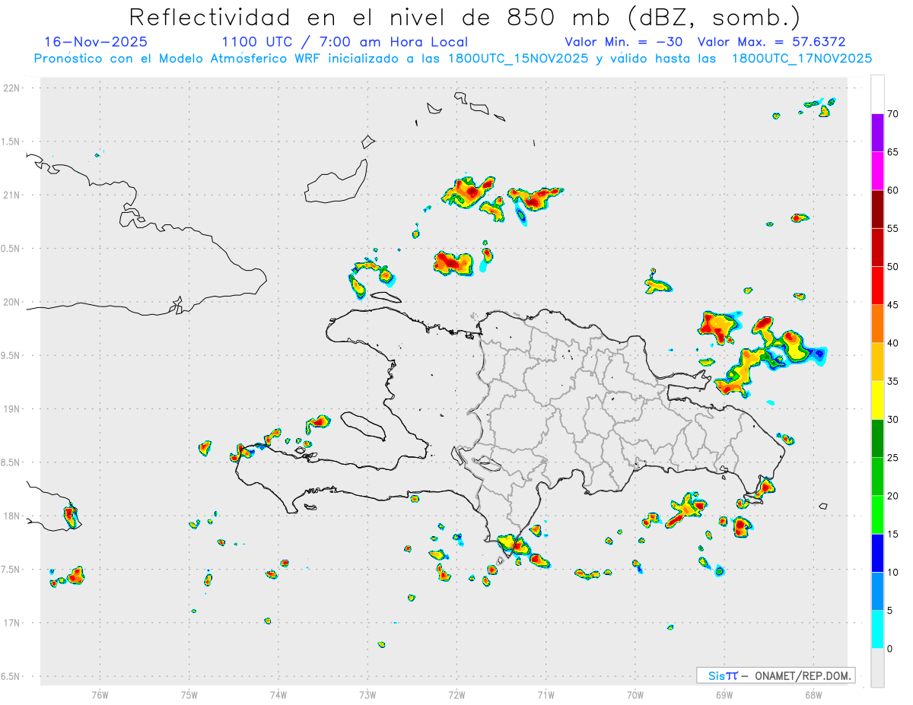This screenshot has height=705, width=913.
Task: Click the '15' tick label on colorbar
Action: tap(893, 535)
